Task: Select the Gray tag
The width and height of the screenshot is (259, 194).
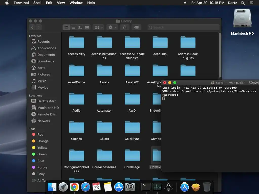Action: click(38, 174)
